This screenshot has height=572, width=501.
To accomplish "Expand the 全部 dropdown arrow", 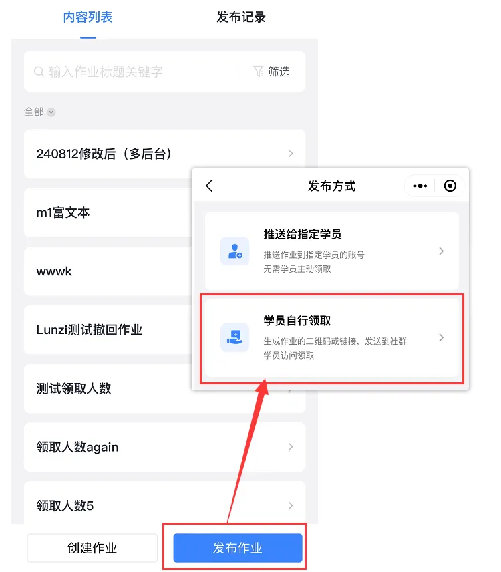I will [x=51, y=112].
